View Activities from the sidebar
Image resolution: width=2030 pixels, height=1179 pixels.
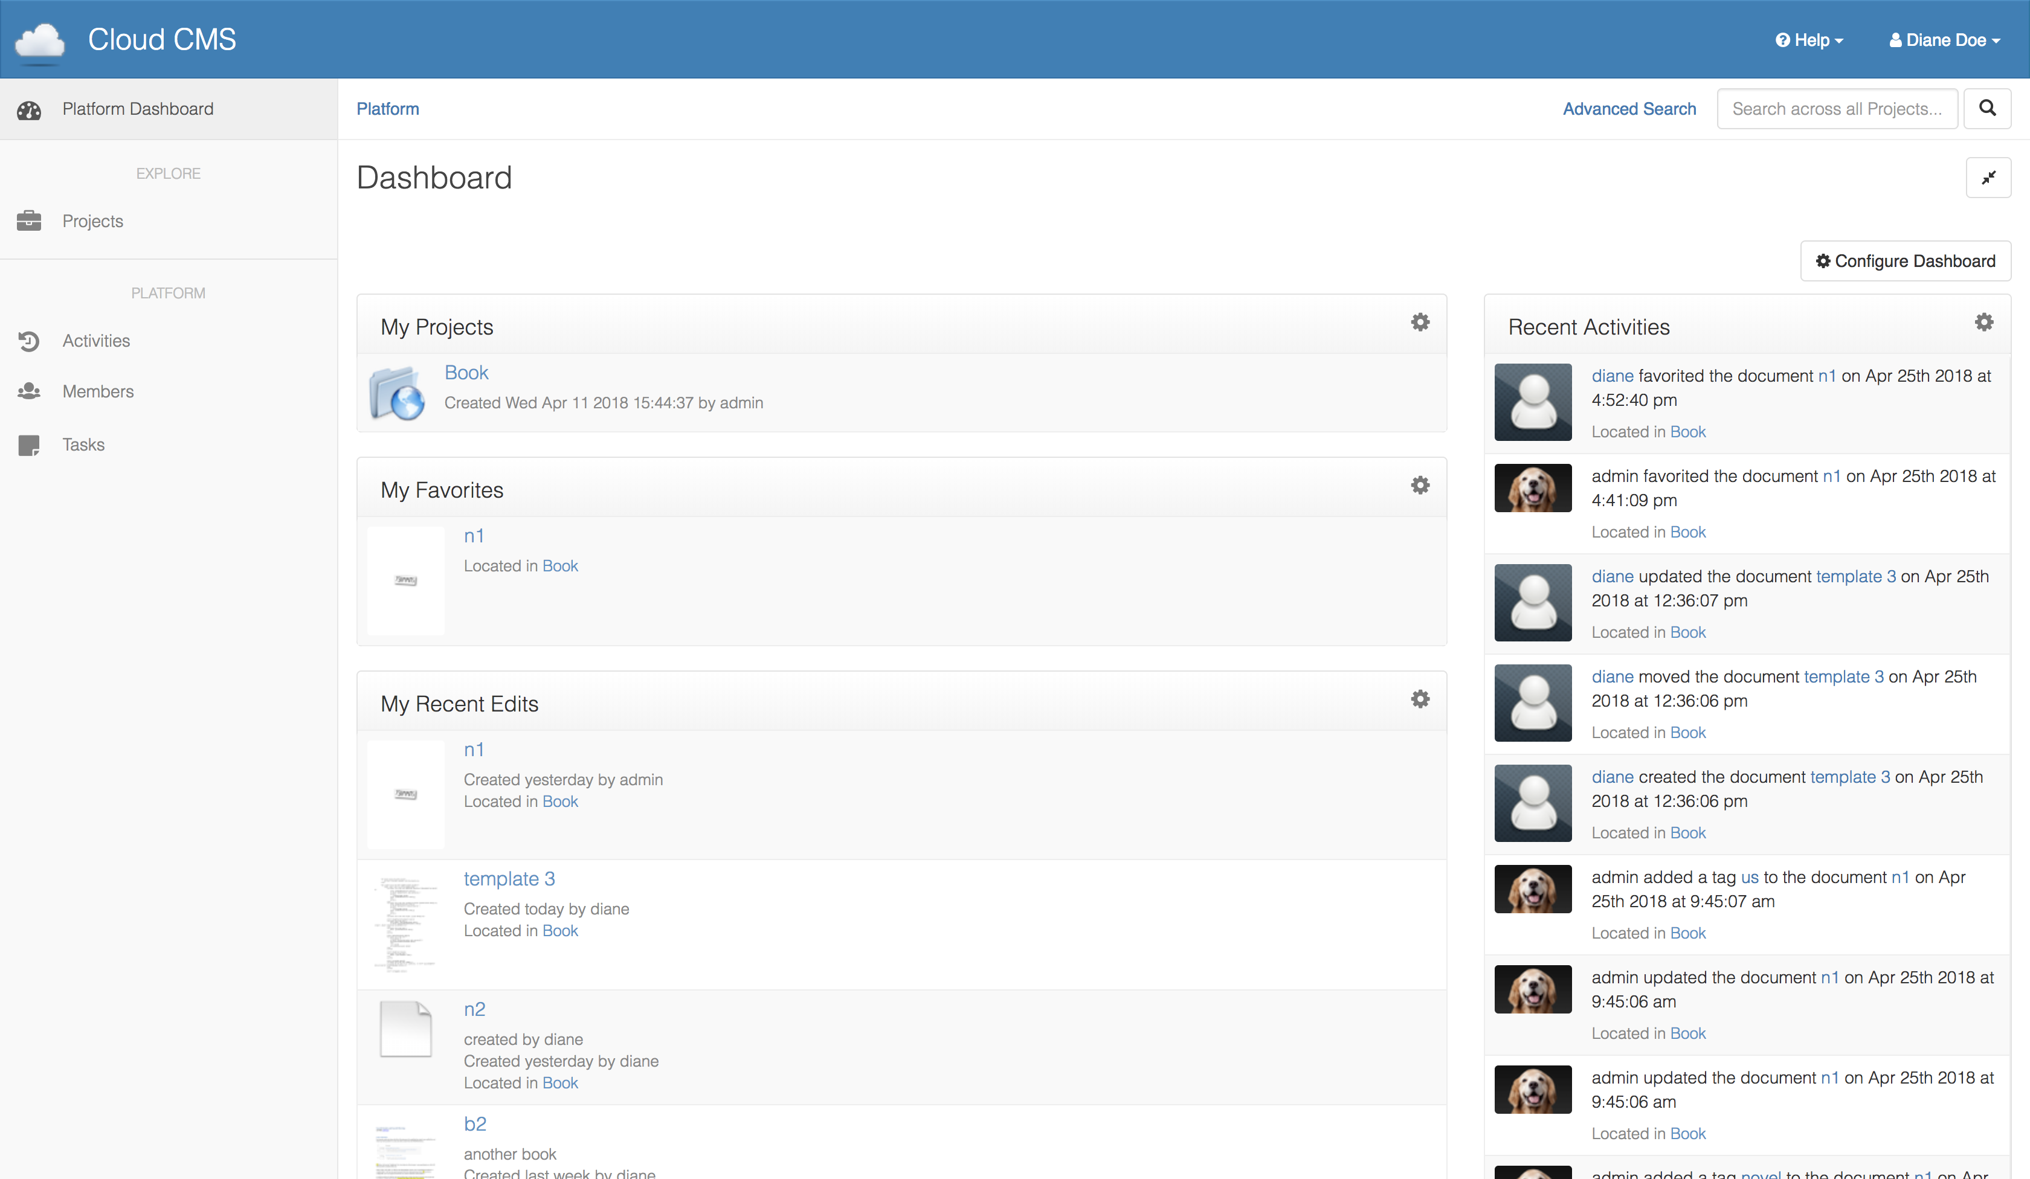[96, 341]
